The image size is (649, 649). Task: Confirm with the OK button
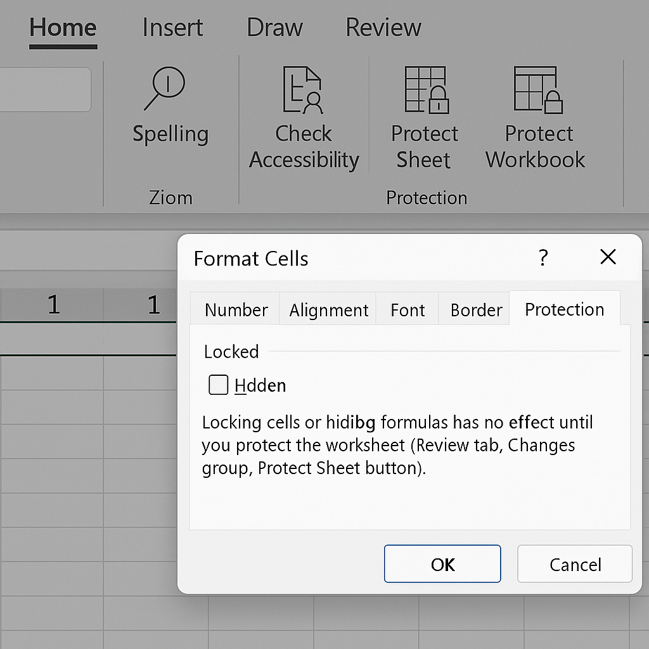point(442,563)
